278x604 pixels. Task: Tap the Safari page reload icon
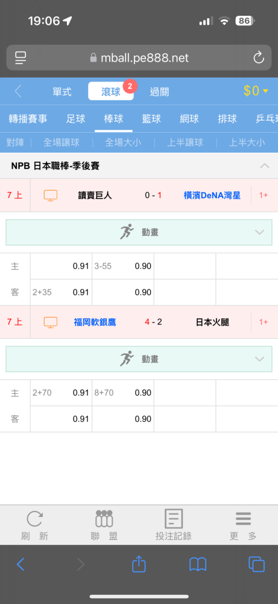[x=258, y=58]
